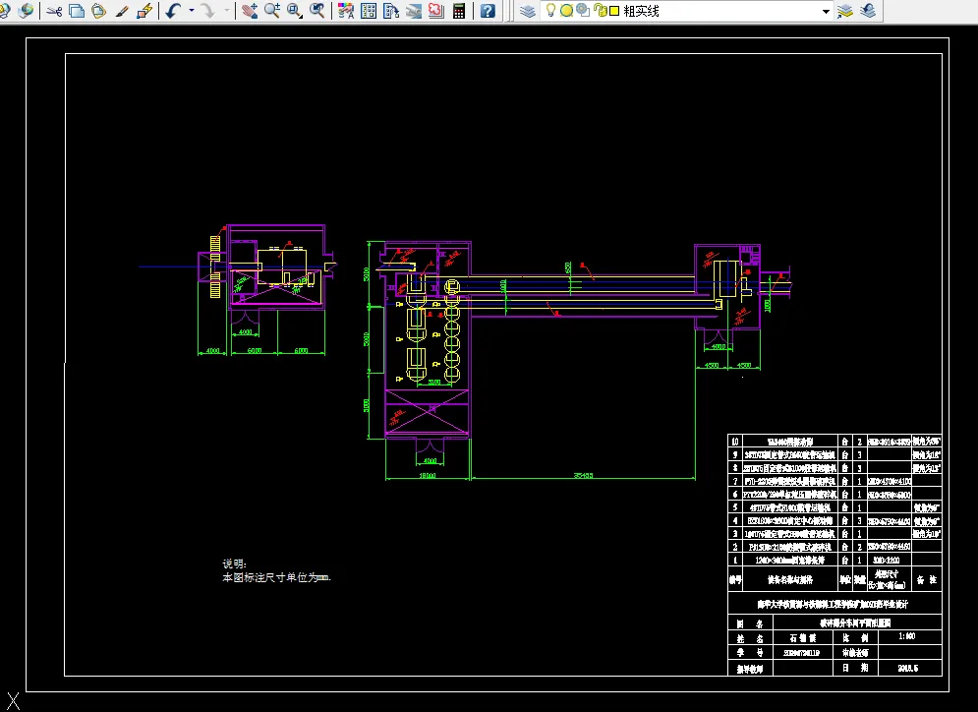Open the Tool Palettes window icon
978x712 pixels.
391,11
